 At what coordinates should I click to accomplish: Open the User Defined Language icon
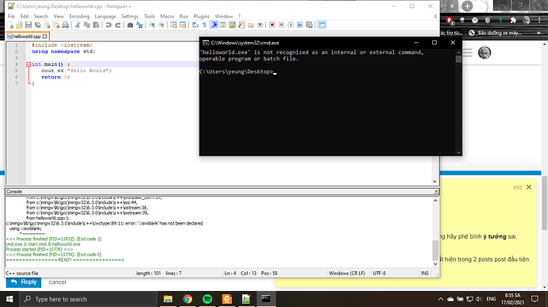pyautogui.click(x=223, y=25)
